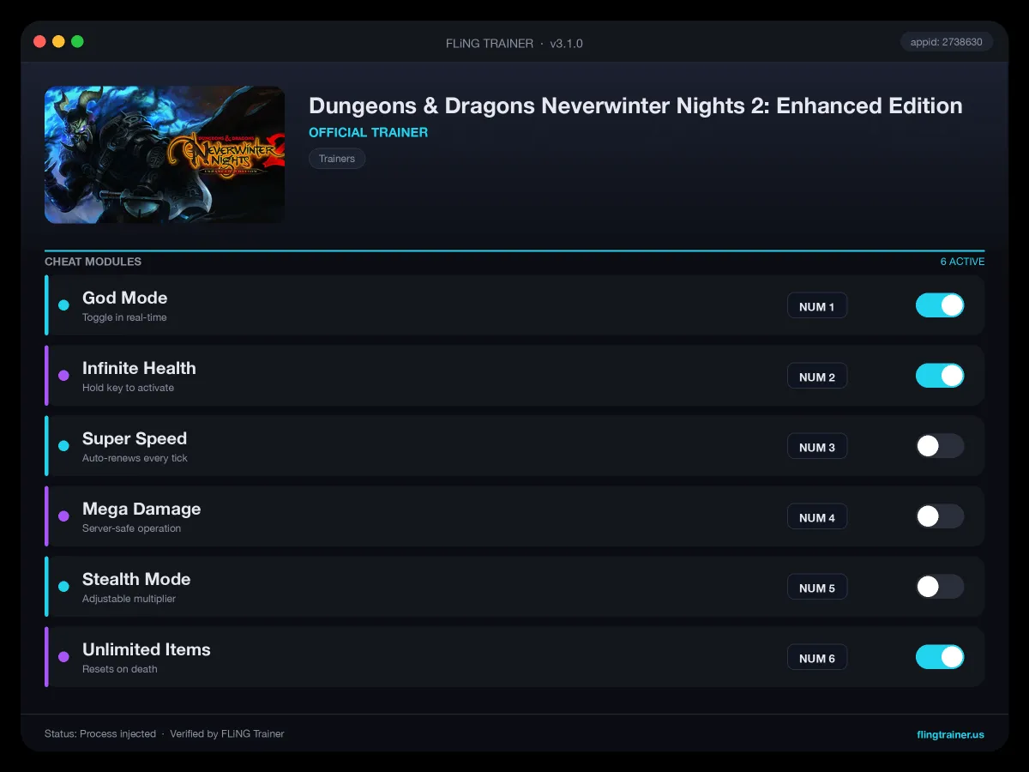Click the Unlimited Items purple dot
The image size is (1029, 772).
pos(63,657)
